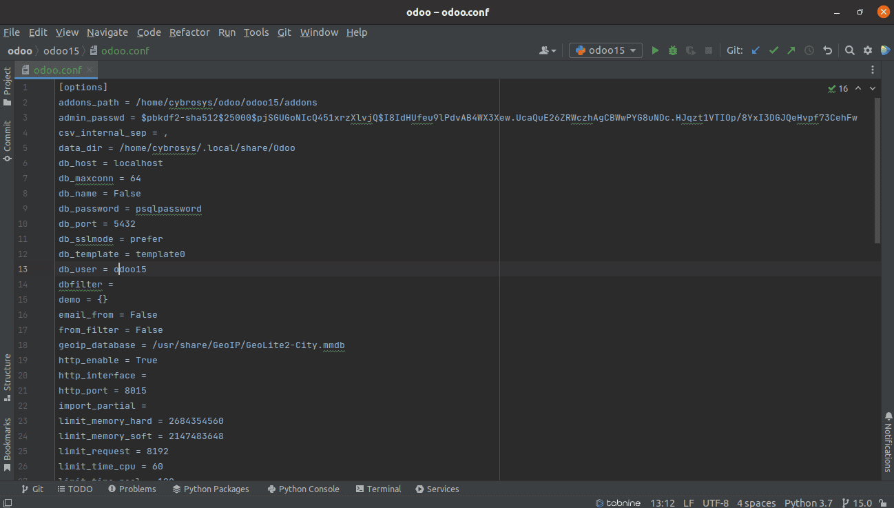This screenshot has height=508, width=894.
Task: Open the Structure tool window
Action: (8, 378)
